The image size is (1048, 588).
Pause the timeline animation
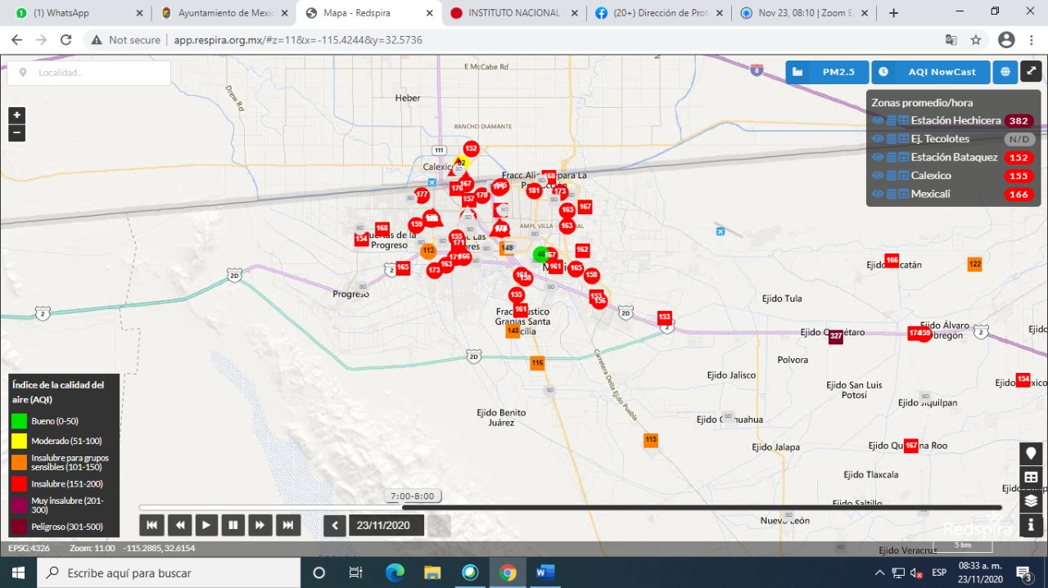[x=233, y=525]
